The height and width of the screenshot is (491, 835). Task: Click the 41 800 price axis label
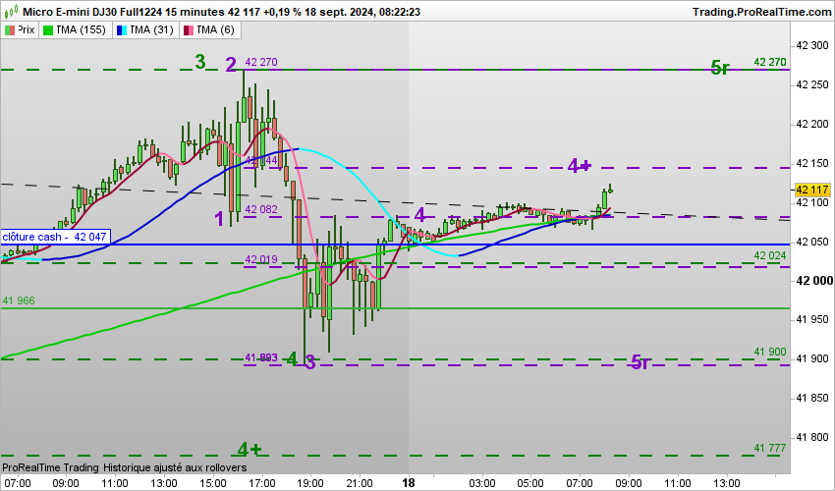coord(812,437)
